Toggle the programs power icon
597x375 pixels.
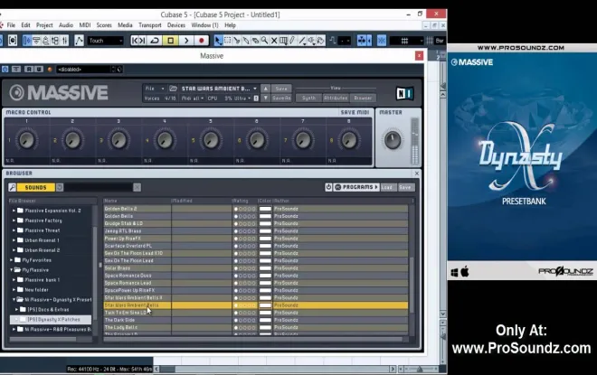click(328, 187)
